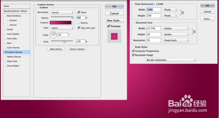The height and width of the screenshot is (118, 219).
Task: Click Cancel in the Layer Style dialog
Action: click(x=114, y=13)
